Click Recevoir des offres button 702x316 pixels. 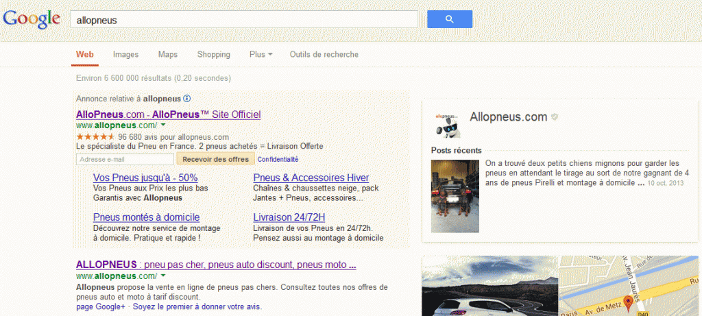pyautogui.click(x=216, y=159)
